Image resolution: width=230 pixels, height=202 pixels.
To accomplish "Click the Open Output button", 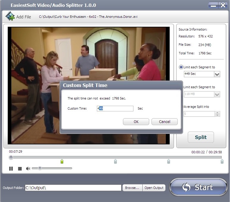I will (154, 188).
